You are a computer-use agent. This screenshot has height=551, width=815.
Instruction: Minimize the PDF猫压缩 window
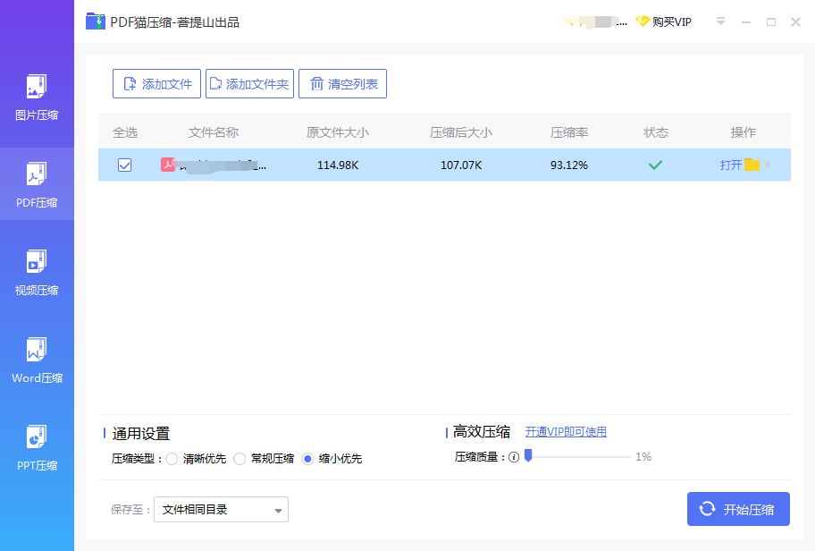(x=746, y=21)
